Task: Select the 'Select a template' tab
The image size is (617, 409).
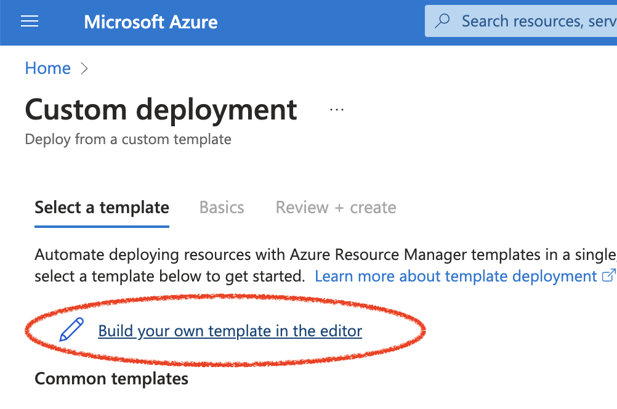Action: (x=102, y=208)
